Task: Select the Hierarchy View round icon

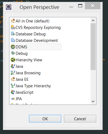Action: click(13, 60)
